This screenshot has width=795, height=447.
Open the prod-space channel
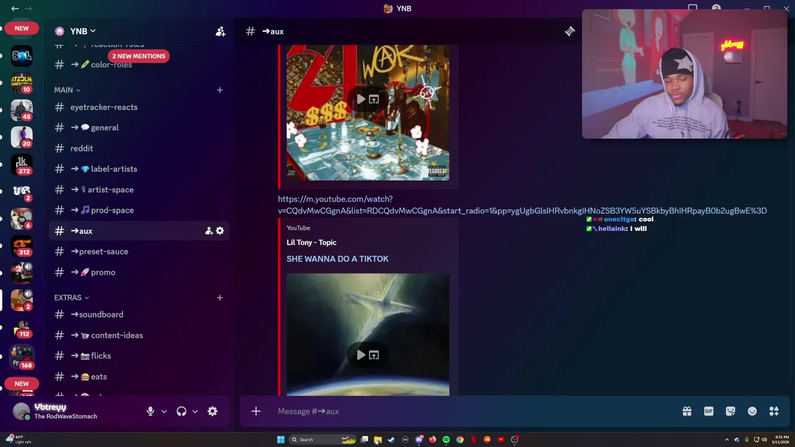[x=139, y=210]
